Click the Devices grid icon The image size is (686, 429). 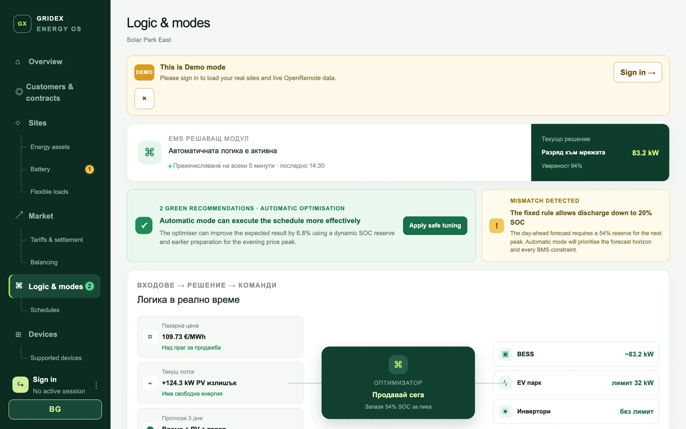(18, 335)
